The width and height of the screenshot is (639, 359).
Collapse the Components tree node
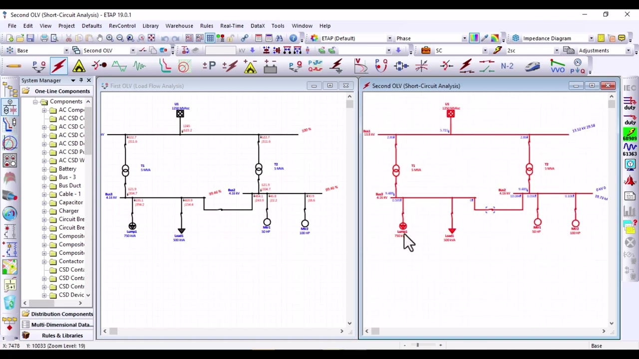[x=35, y=102]
